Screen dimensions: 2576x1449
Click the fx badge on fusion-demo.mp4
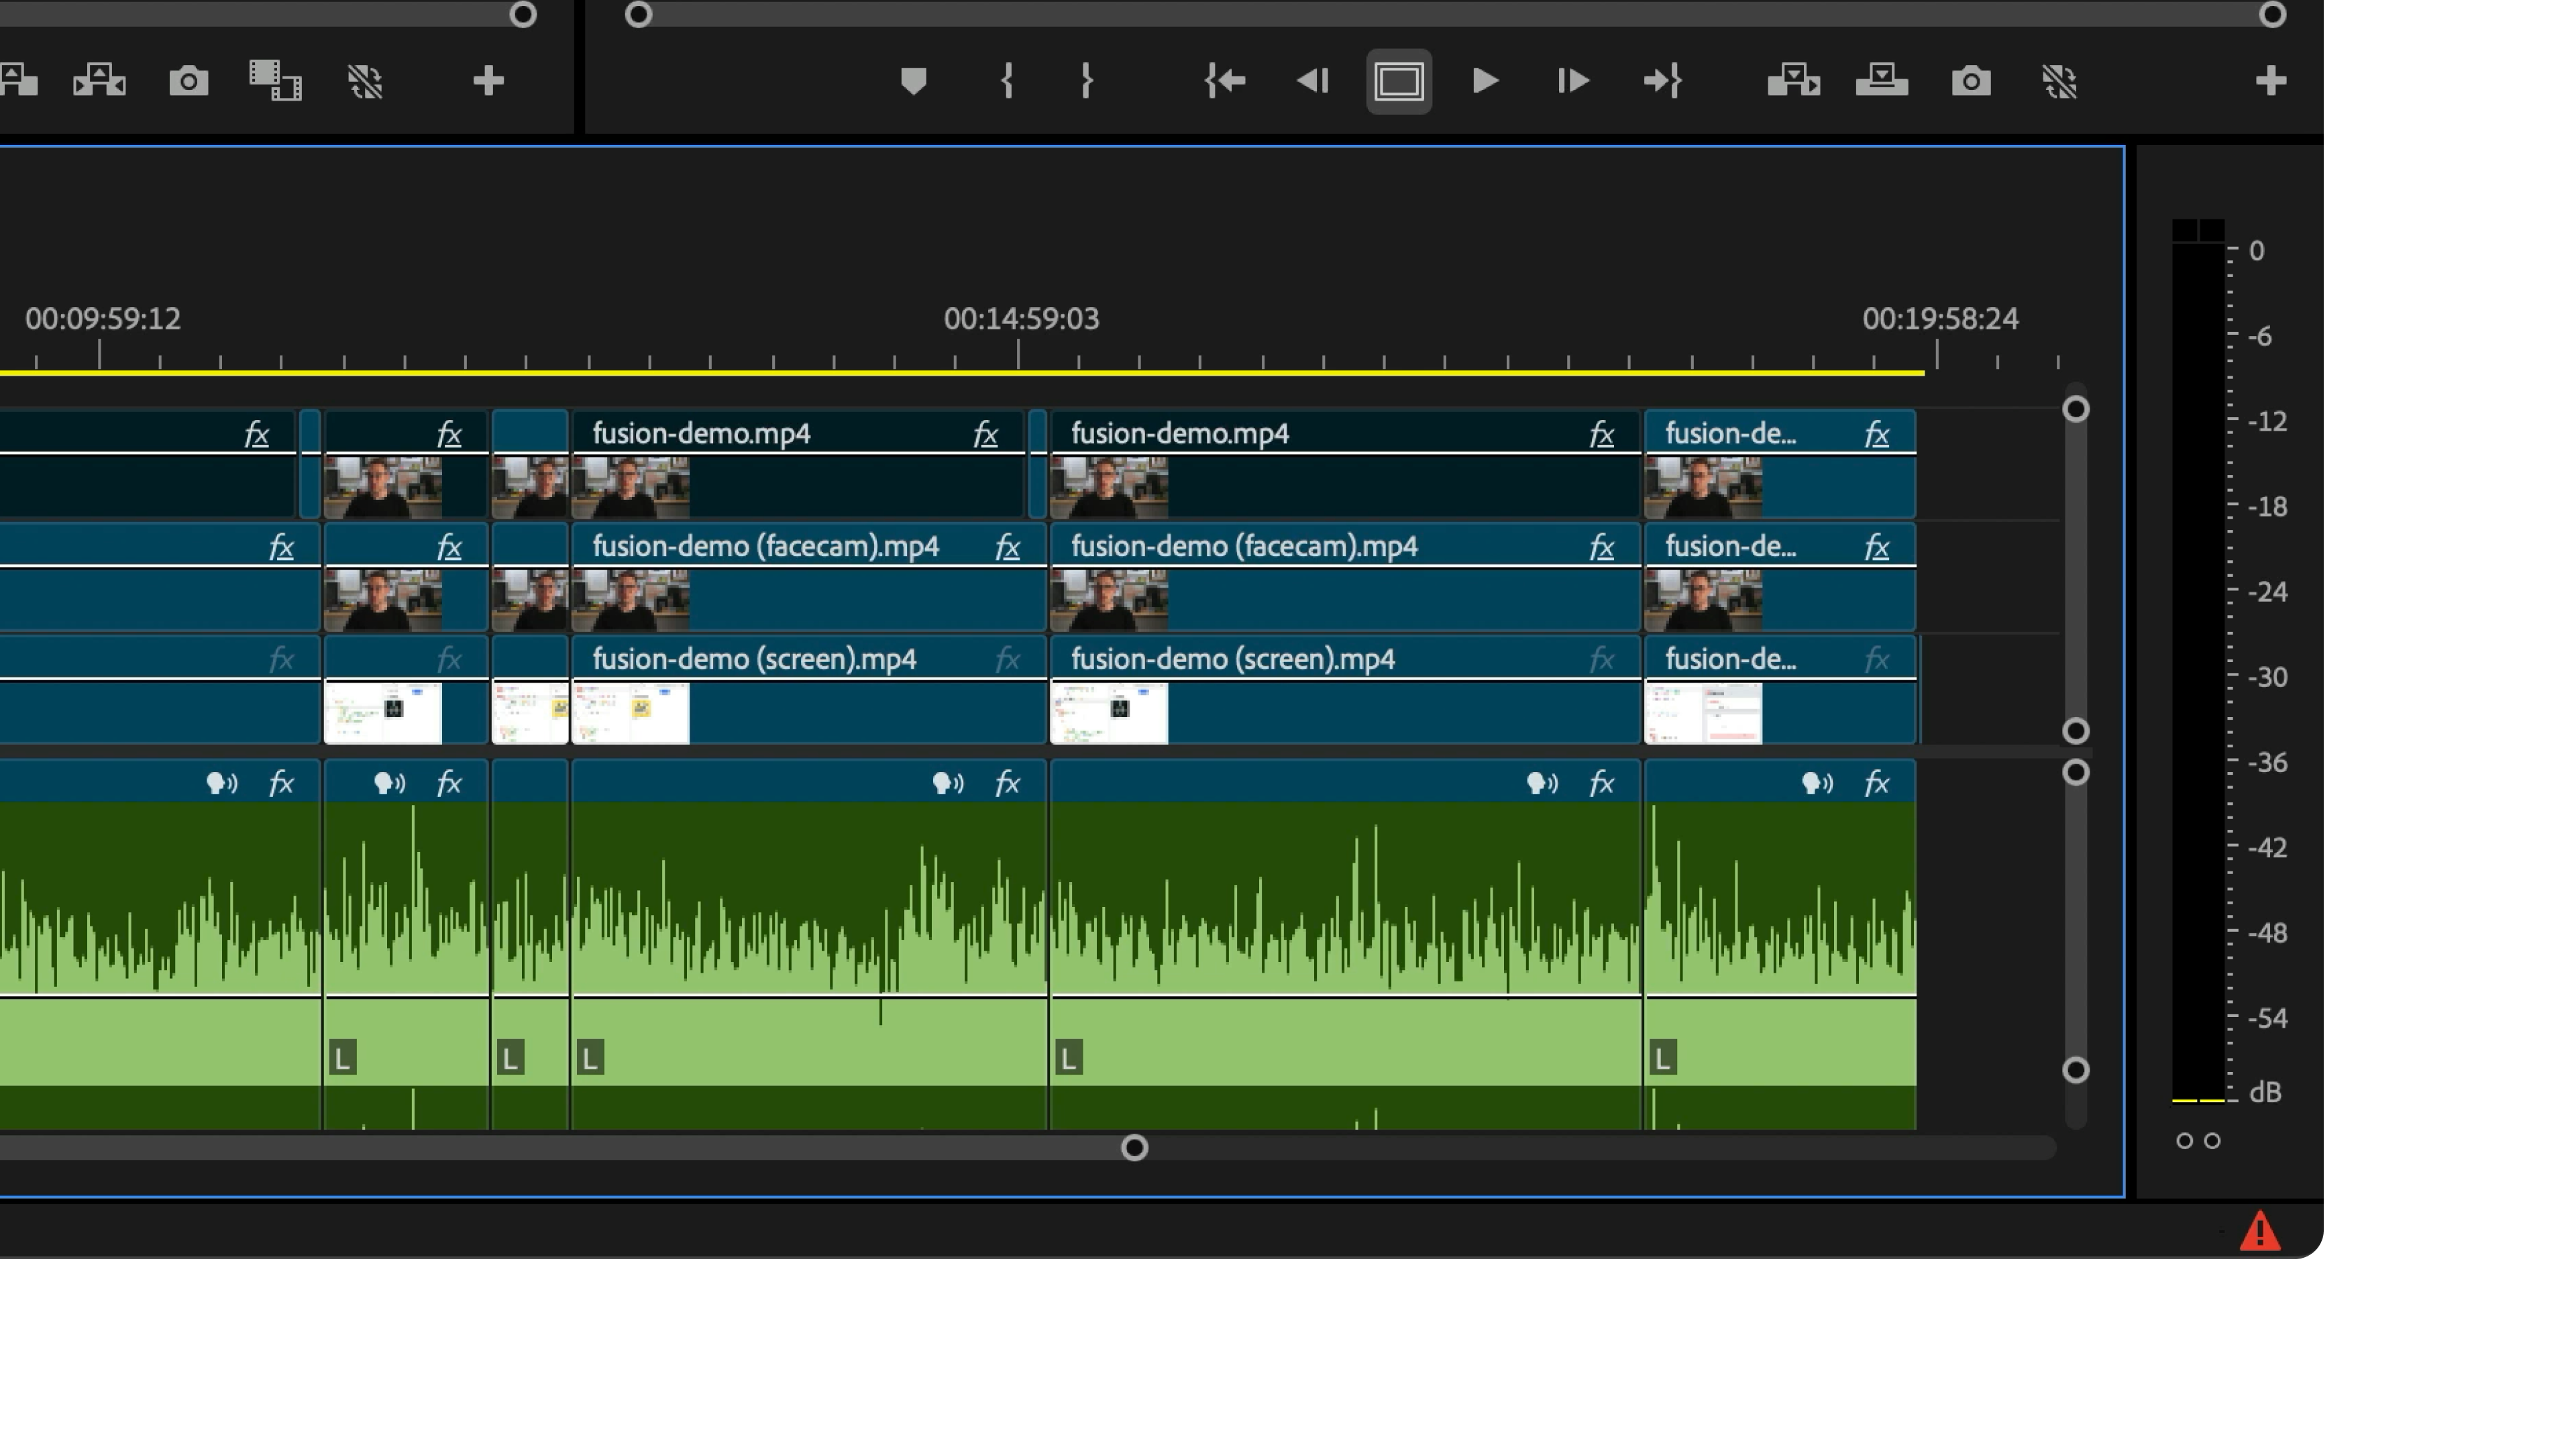coord(986,433)
